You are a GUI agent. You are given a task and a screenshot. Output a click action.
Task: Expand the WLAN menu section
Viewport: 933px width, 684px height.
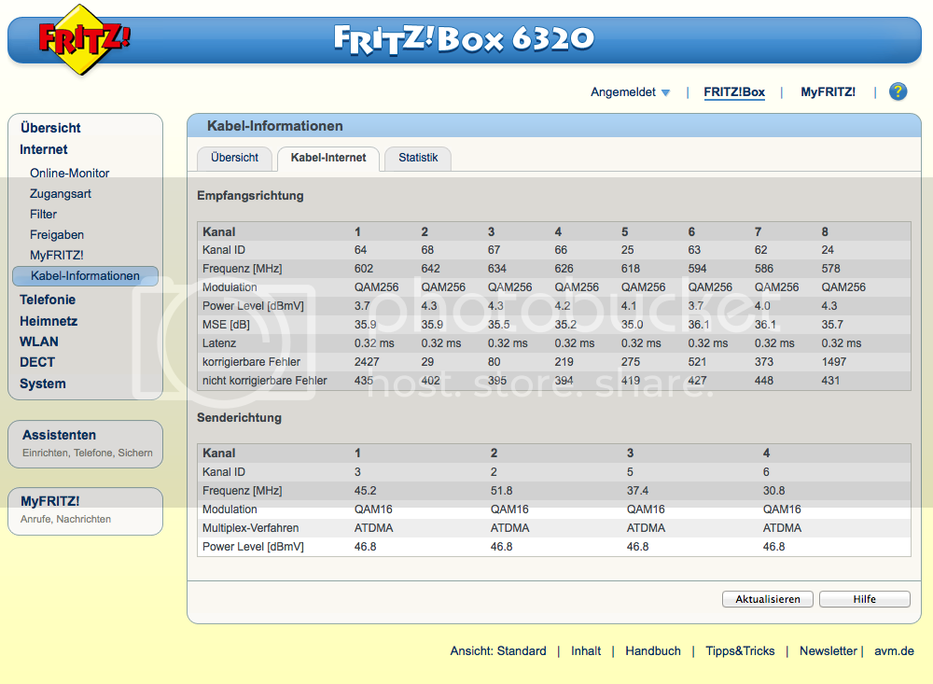tap(39, 342)
